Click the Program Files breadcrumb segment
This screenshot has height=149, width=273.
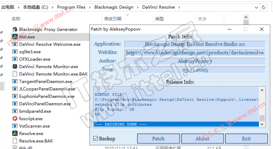click(71, 7)
